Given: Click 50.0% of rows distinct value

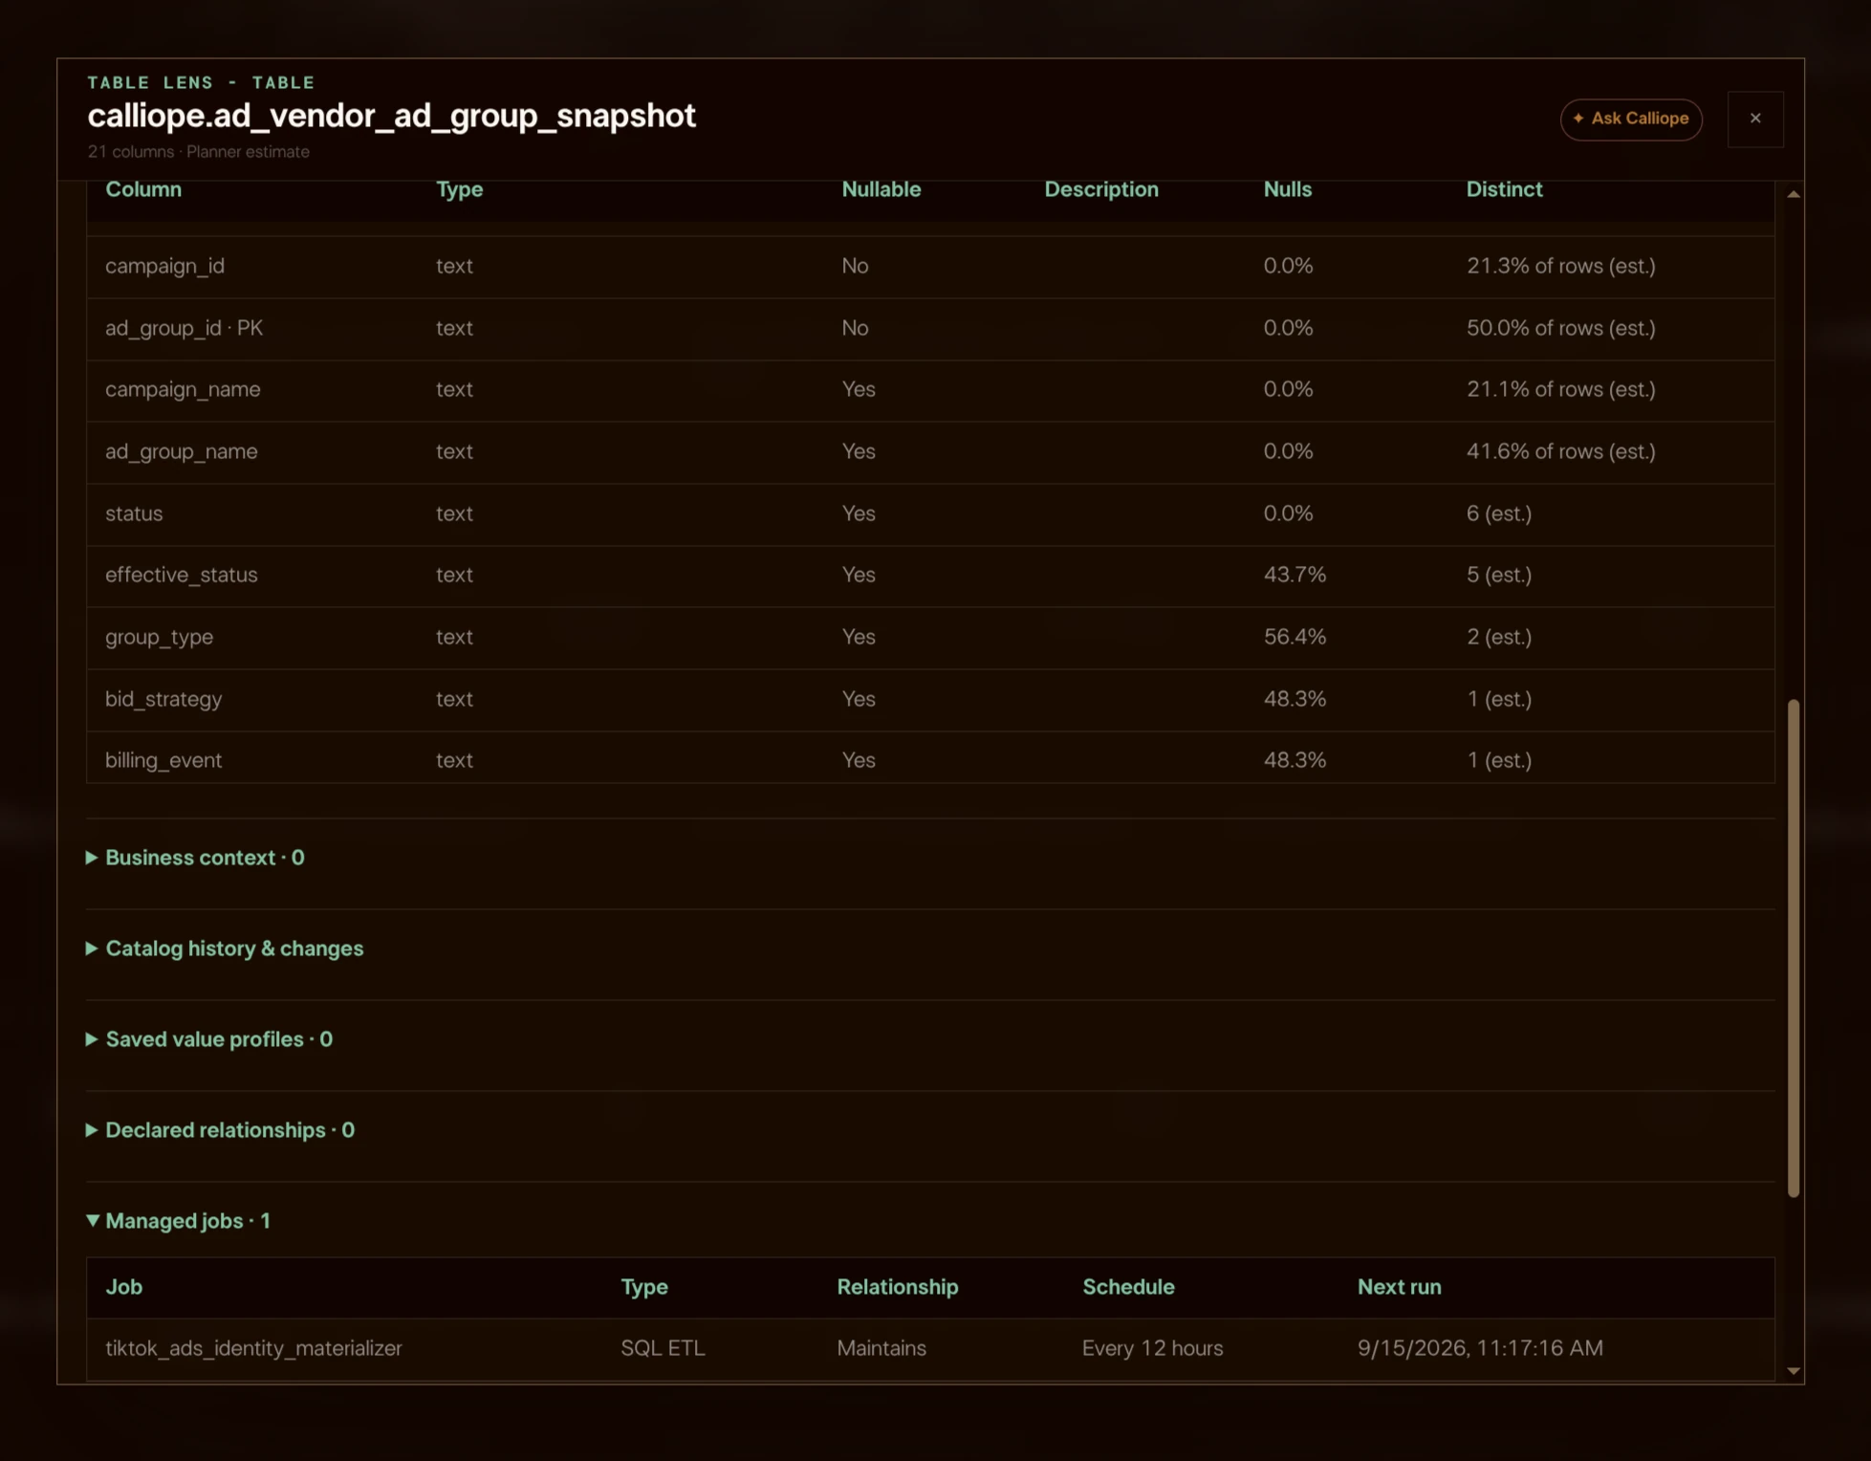Looking at the screenshot, I should pos(1560,328).
